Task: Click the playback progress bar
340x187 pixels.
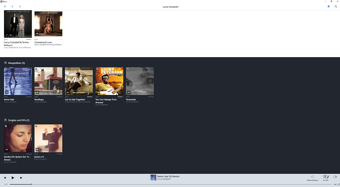Action: coord(170,185)
